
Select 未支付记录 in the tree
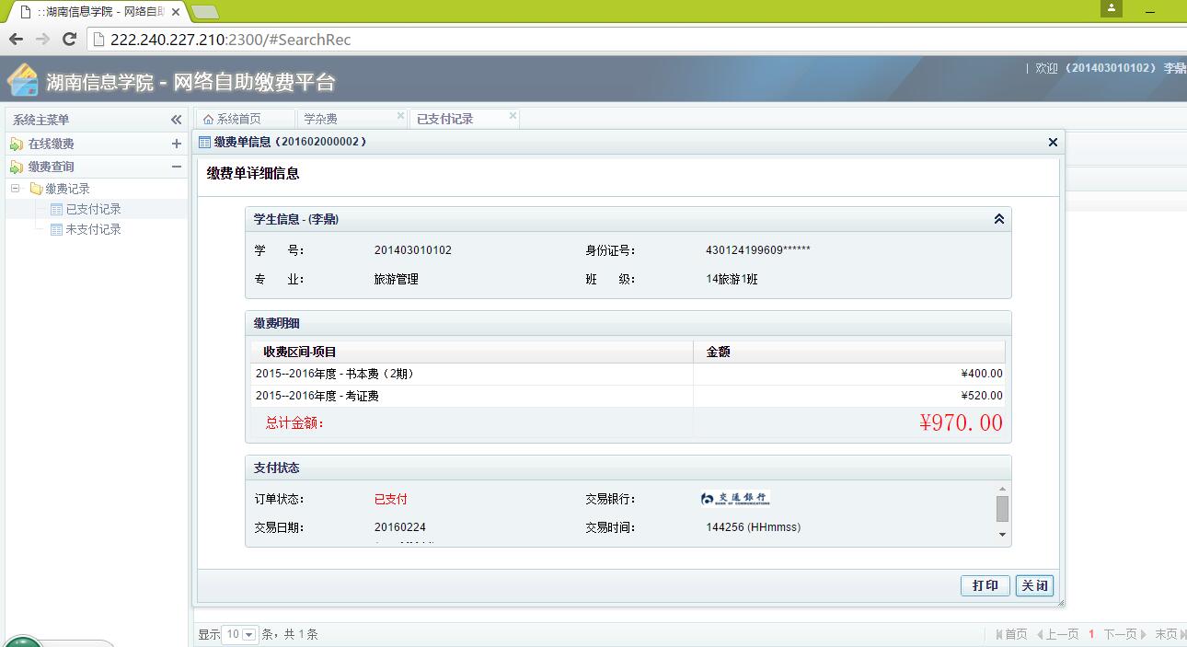coord(93,229)
